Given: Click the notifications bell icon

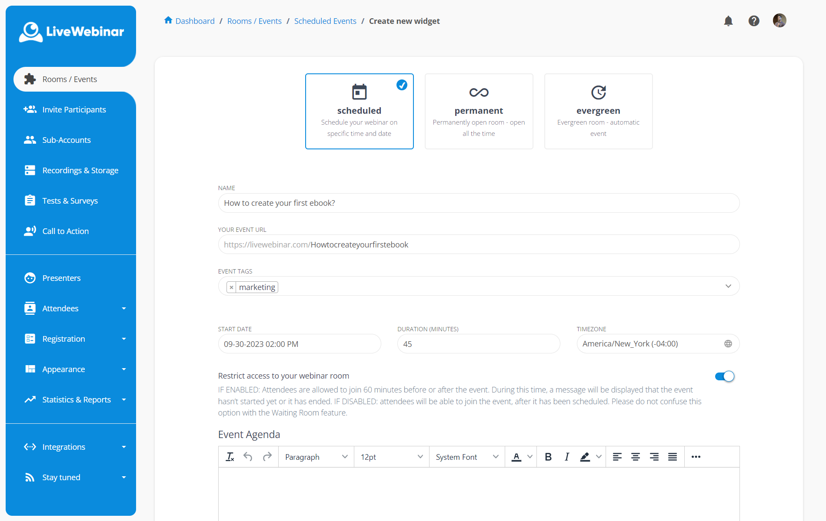Looking at the screenshot, I should [x=728, y=21].
